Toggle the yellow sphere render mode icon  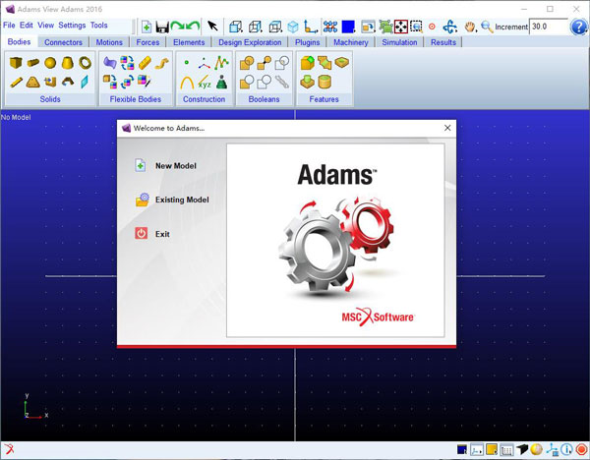click(x=537, y=449)
